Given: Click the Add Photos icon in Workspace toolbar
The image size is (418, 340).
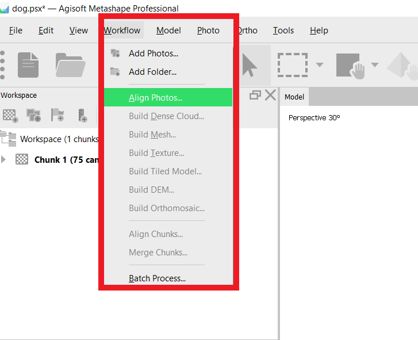Looking at the screenshot, I should tap(33, 115).
